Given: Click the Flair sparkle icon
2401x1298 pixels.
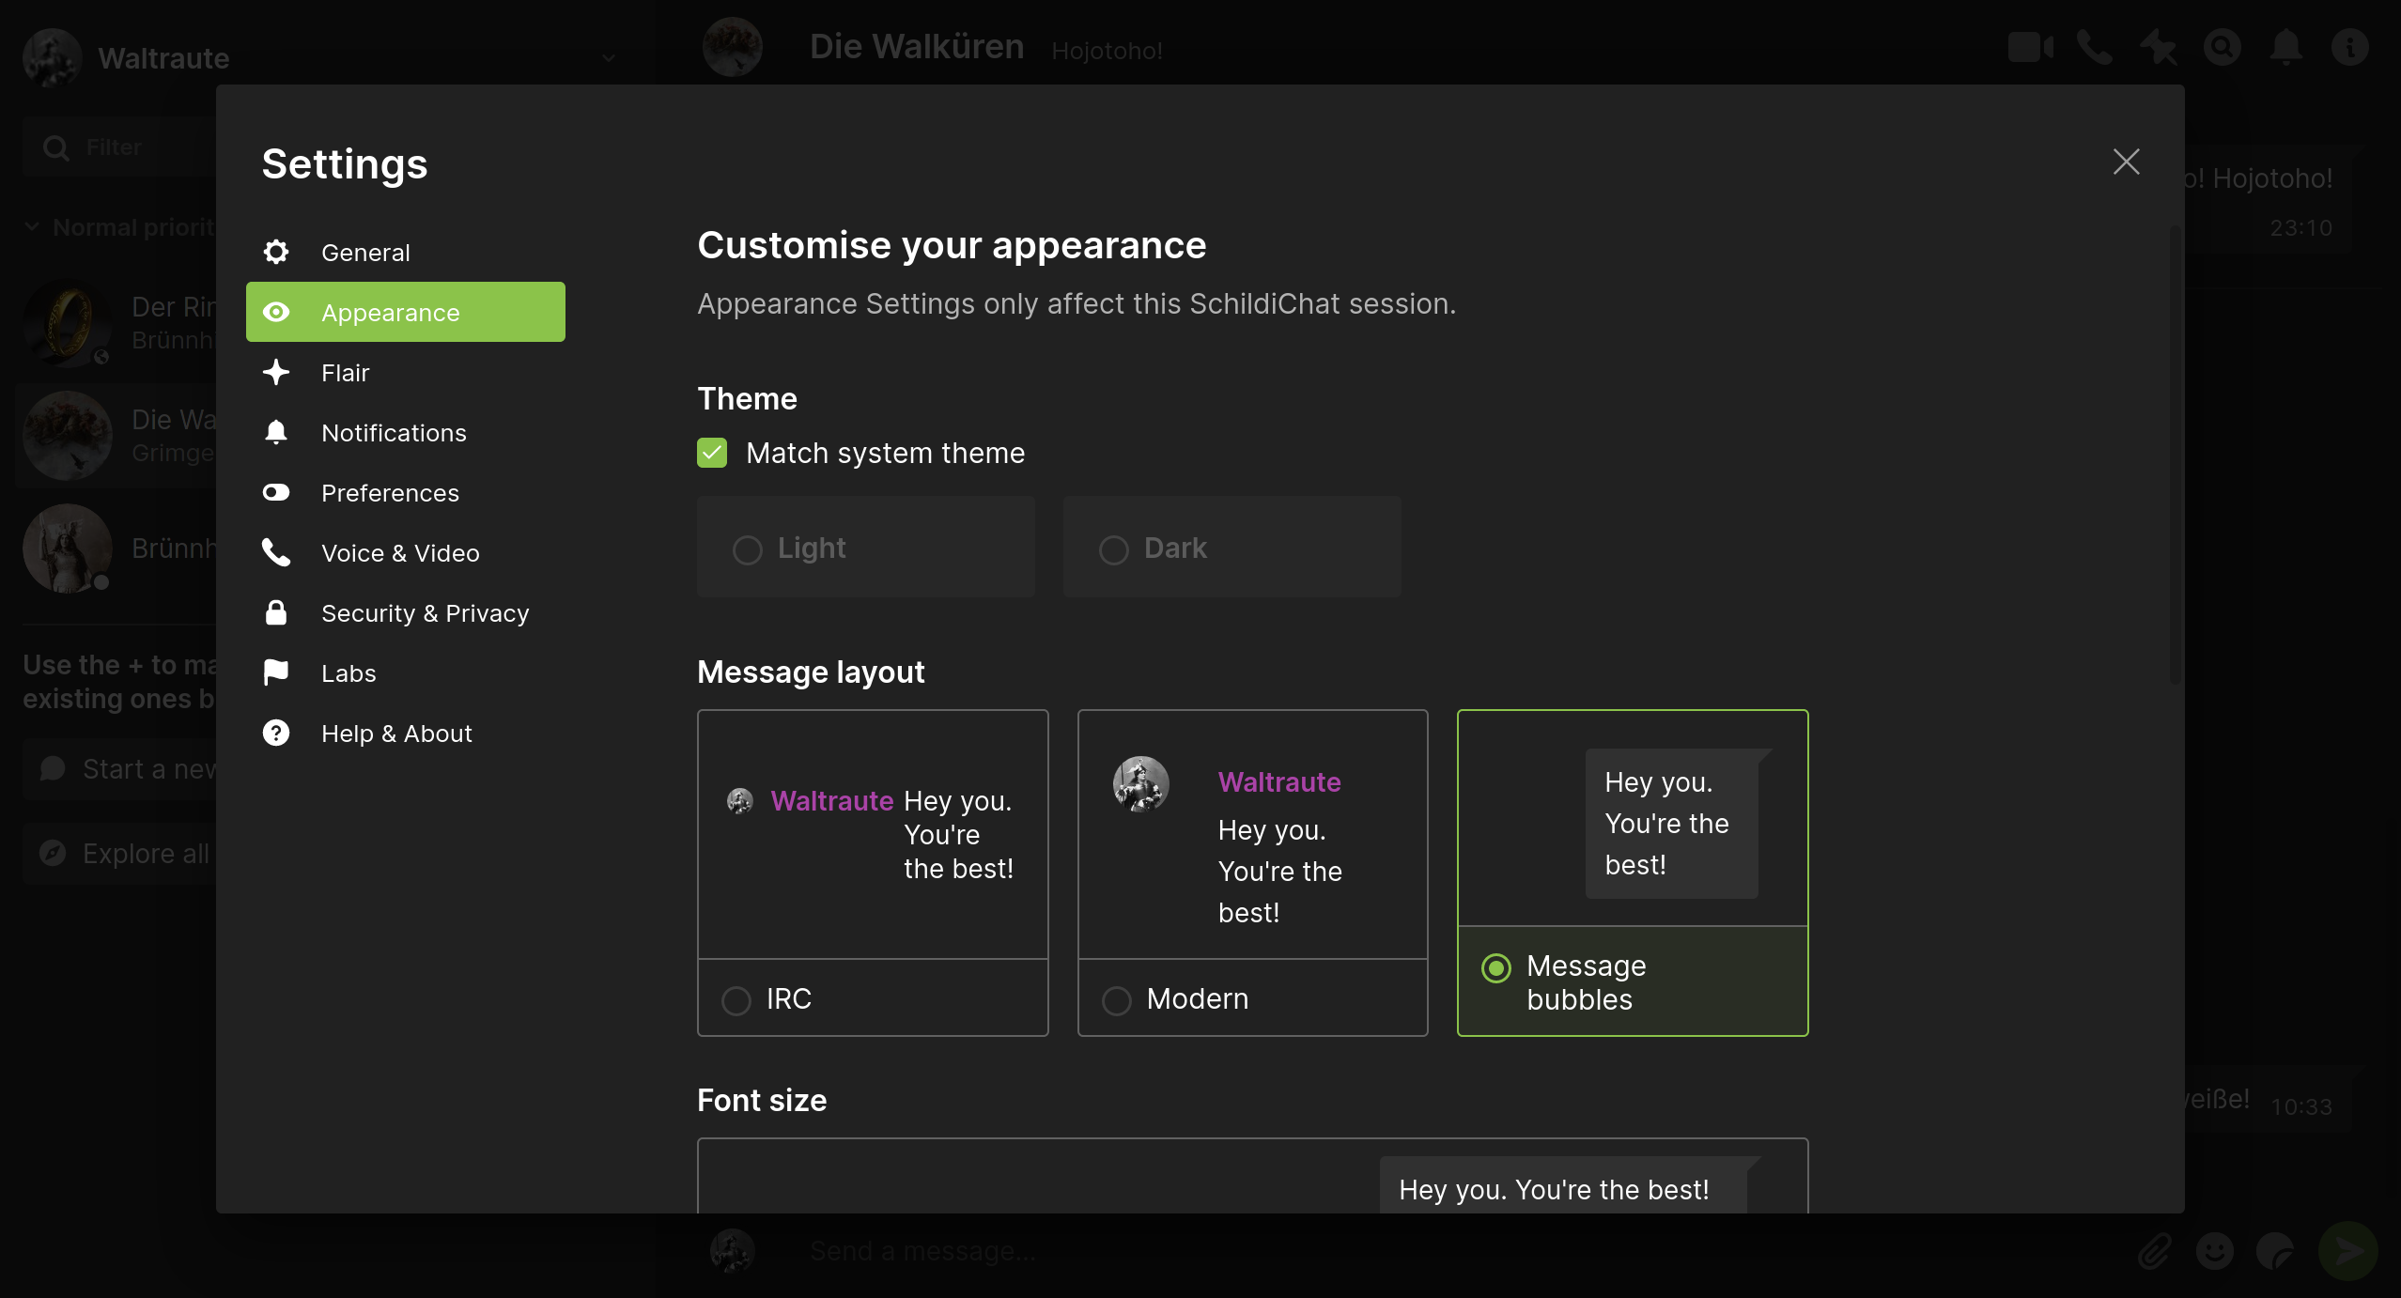Looking at the screenshot, I should (276, 372).
